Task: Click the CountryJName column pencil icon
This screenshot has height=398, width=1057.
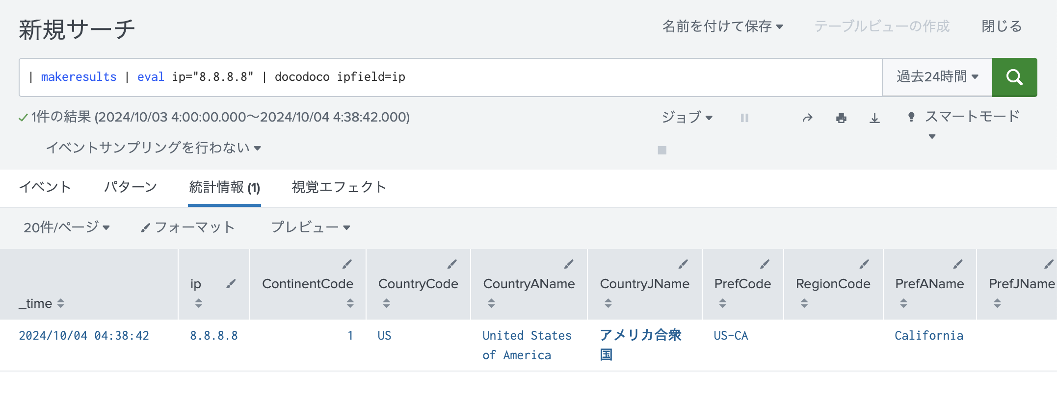Action: (x=683, y=264)
